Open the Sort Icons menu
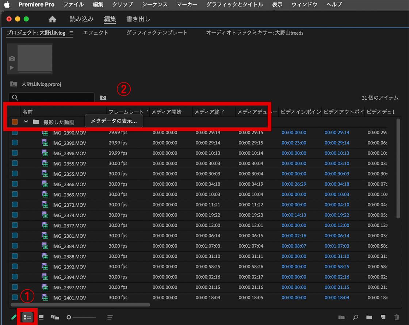 click(110, 317)
